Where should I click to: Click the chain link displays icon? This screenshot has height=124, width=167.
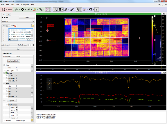coord(72,9)
